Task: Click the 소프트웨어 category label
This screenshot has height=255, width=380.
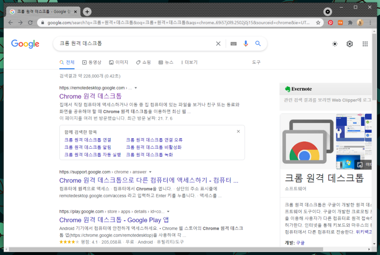Action: click(x=295, y=189)
